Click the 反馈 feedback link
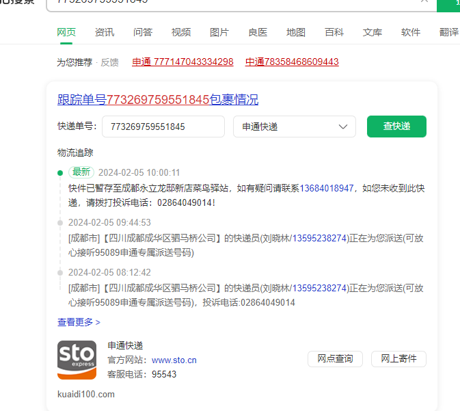Viewport: 460px width, 411px height. point(110,62)
